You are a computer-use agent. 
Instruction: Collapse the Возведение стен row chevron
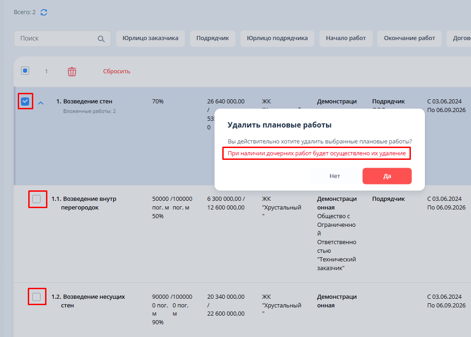click(x=41, y=103)
